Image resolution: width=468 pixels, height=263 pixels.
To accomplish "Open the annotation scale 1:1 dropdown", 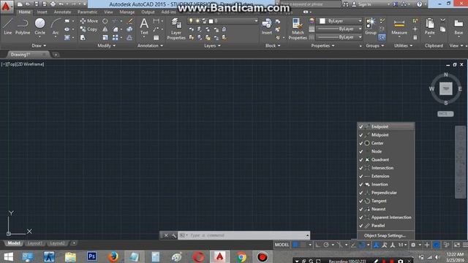I will coord(402,245).
